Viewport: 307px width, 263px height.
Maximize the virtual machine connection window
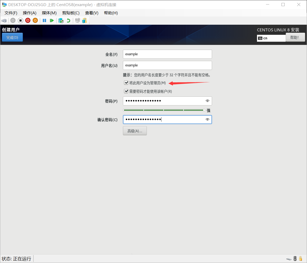point(283,5)
